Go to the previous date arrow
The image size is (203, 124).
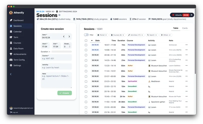coord(64,37)
